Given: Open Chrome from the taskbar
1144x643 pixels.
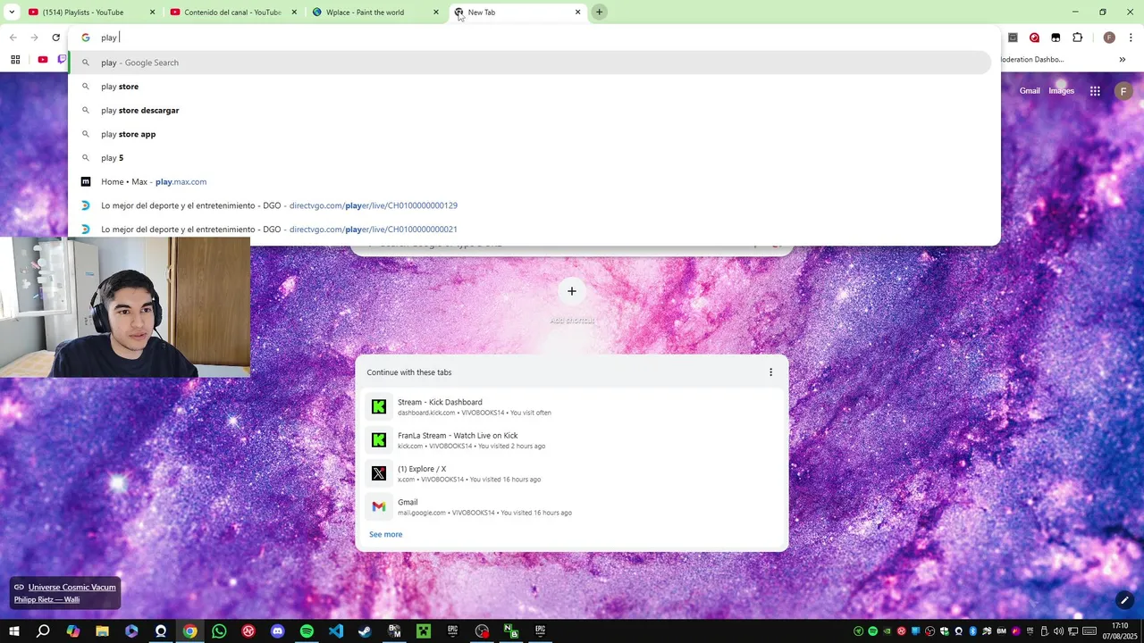Looking at the screenshot, I should click(x=189, y=631).
